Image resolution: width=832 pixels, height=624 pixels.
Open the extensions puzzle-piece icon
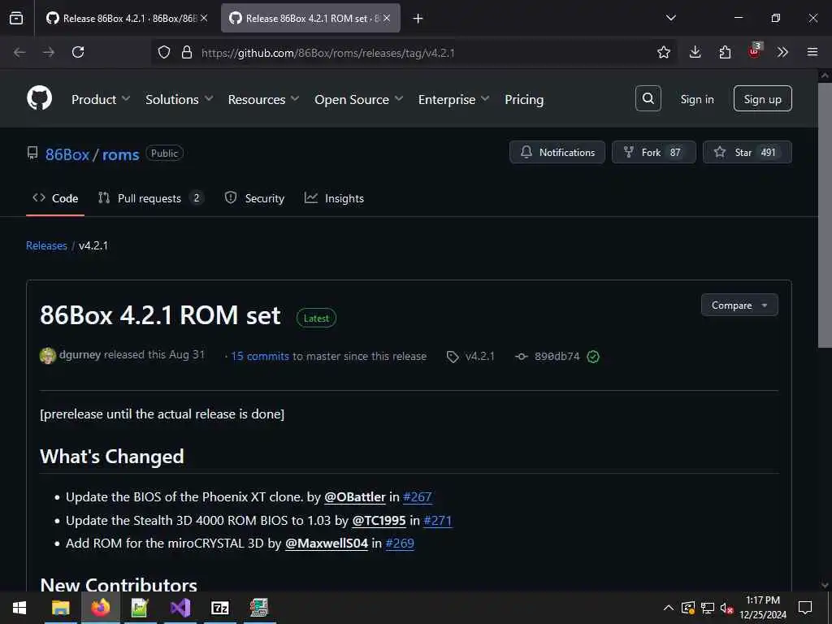[725, 52]
